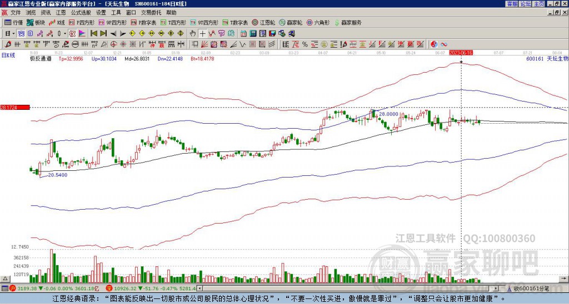Launch the 赢家轮 wheel tool
The height and width of the screenshot is (304, 569).
pyautogui.click(x=291, y=22)
